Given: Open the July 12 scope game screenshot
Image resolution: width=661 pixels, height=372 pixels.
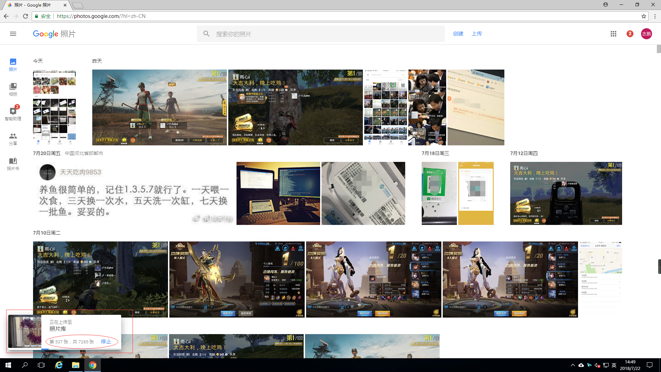Looking at the screenshot, I should click(x=566, y=193).
